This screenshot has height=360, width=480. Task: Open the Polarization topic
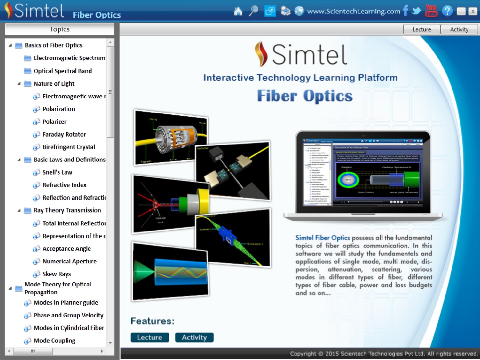(59, 109)
